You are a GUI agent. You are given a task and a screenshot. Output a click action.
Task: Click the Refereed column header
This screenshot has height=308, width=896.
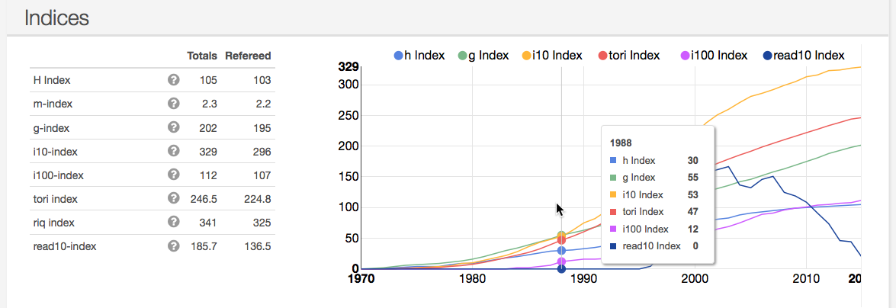point(248,56)
